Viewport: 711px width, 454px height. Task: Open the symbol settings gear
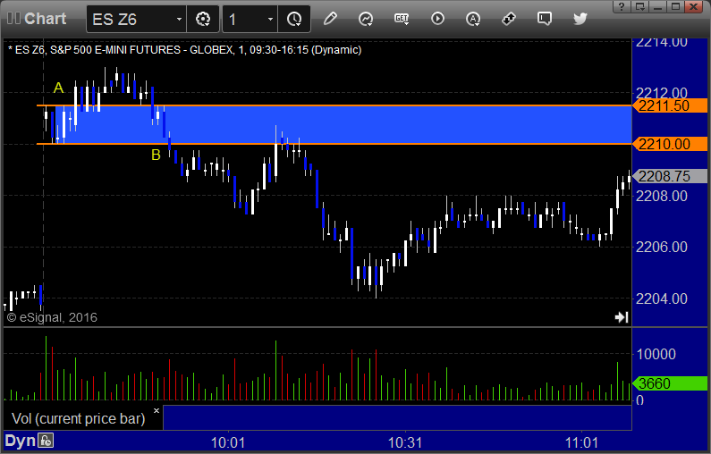(x=203, y=19)
